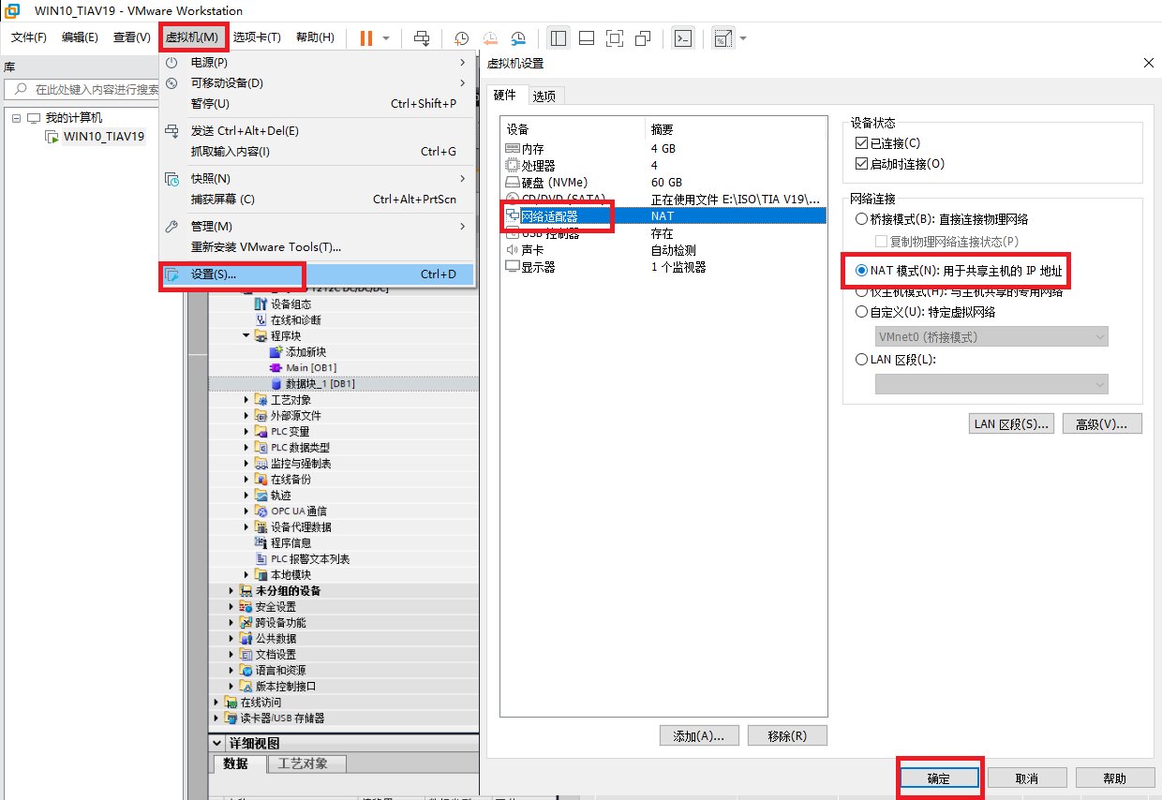This screenshot has height=800, width=1162.
Task: Pause the virtual machine with the orange pause icon
Action: 365,38
